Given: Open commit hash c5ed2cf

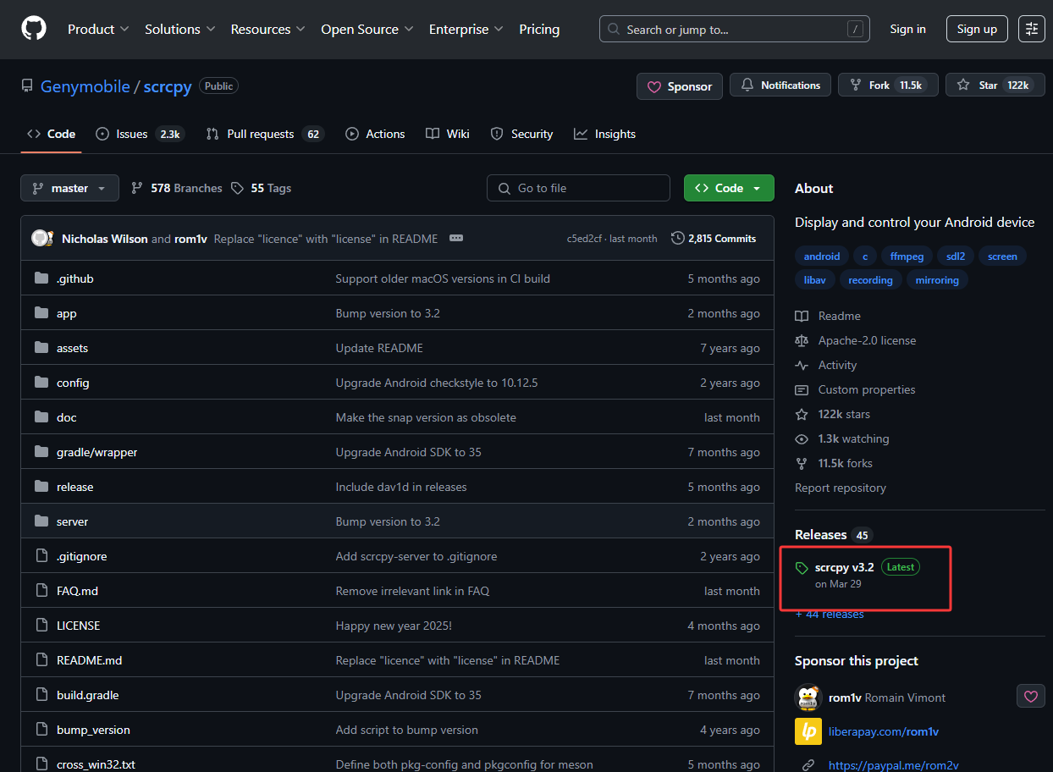Looking at the screenshot, I should click(x=584, y=239).
